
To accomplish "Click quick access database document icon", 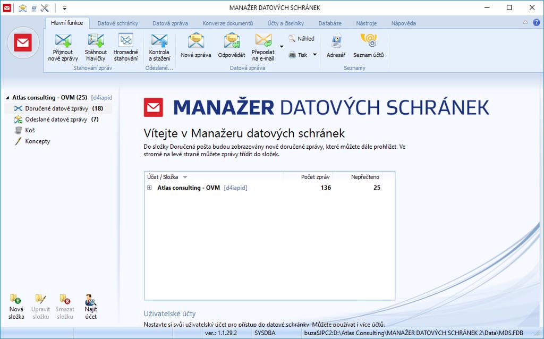I will pos(34,8).
